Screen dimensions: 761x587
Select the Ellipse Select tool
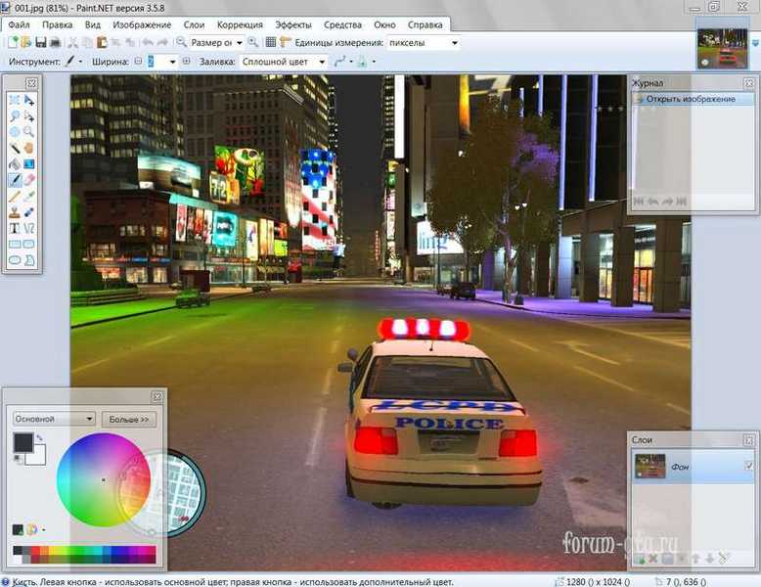point(15,132)
